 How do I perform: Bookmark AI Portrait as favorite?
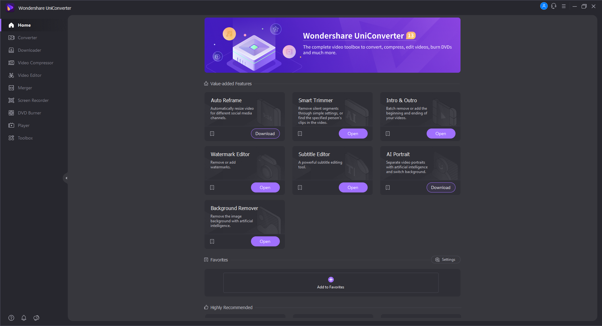388,187
